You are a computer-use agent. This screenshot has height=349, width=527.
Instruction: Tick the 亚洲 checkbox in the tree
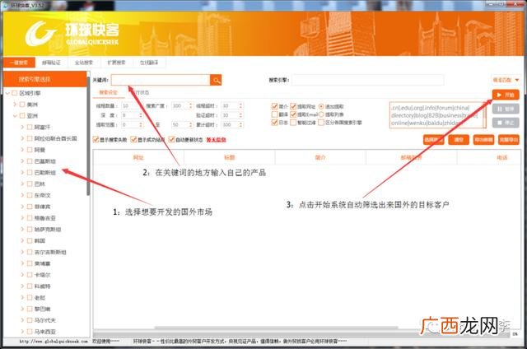click(x=22, y=116)
